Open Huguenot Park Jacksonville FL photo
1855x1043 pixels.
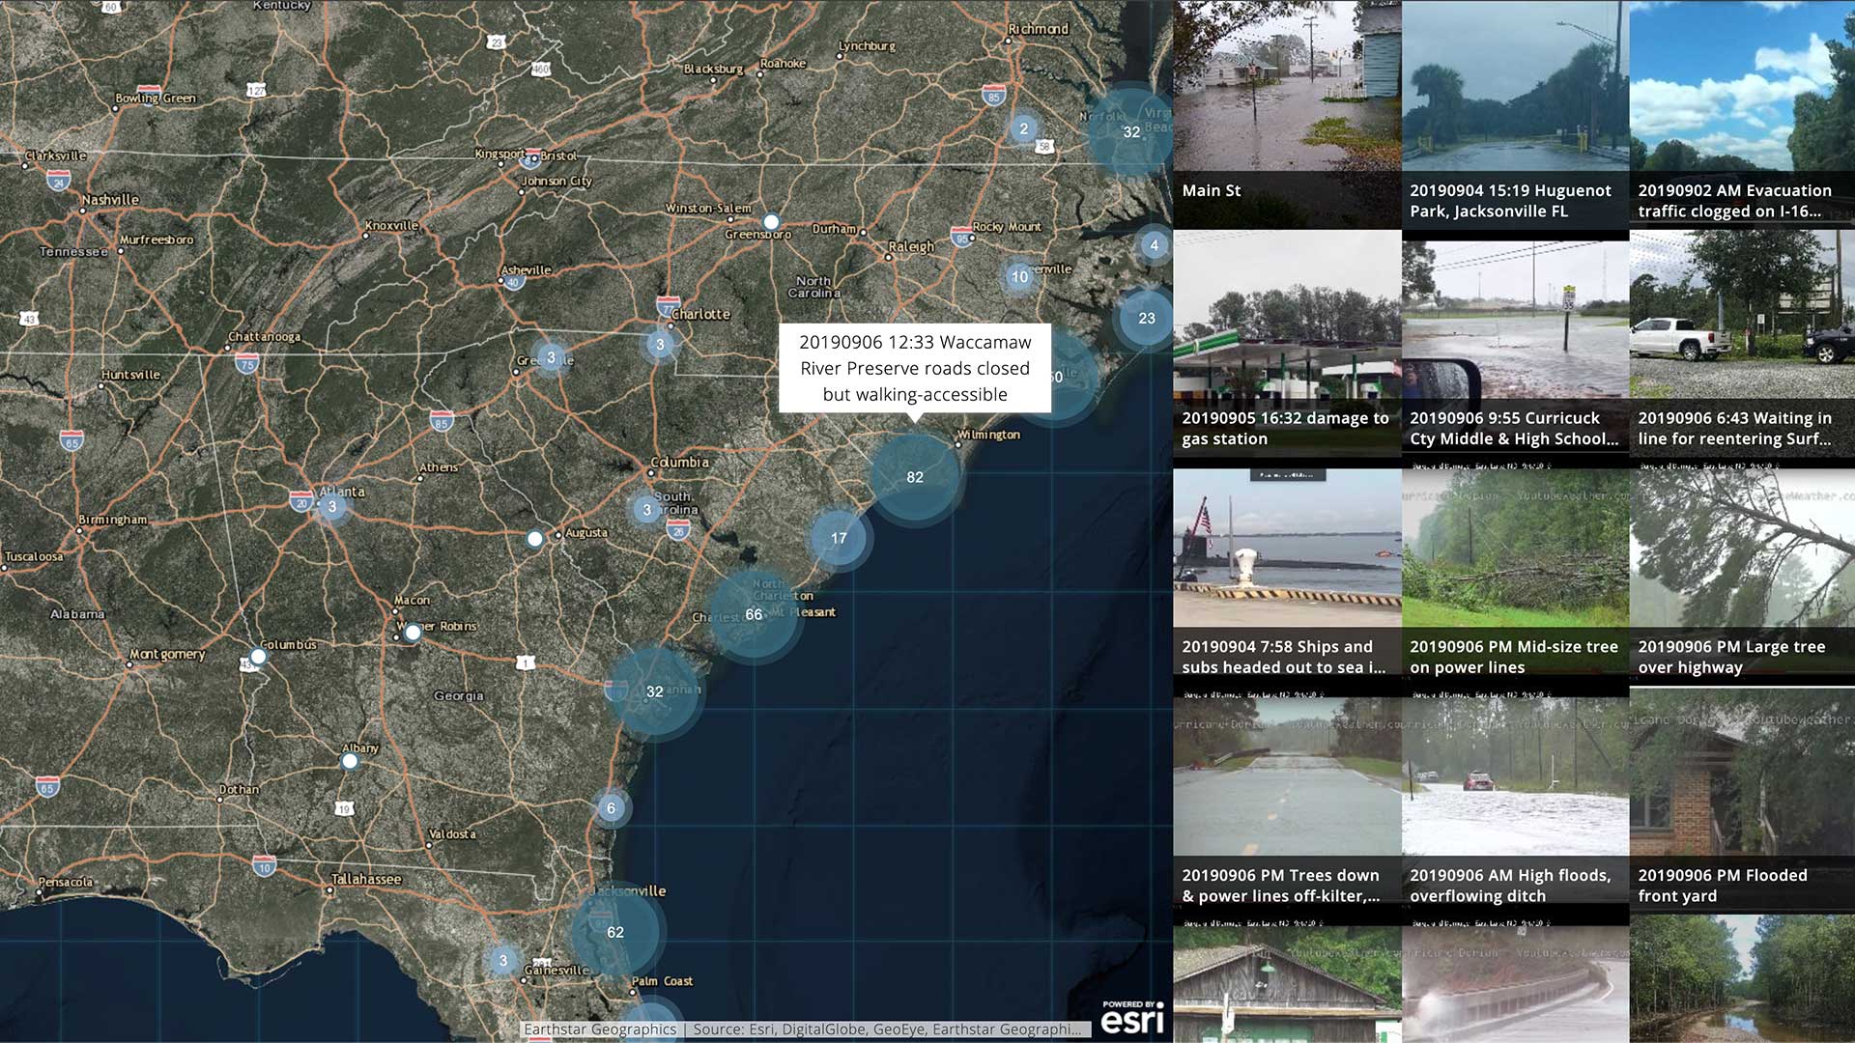point(1514,114)
